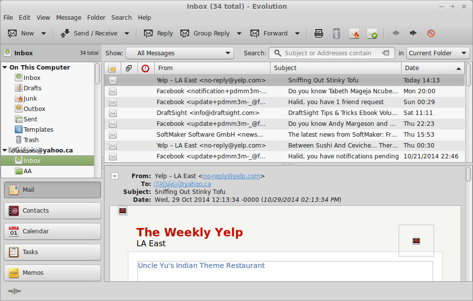Screen dimensions: 473x301
Task: Click the blocked image icon in header
Action: point(123,211)
